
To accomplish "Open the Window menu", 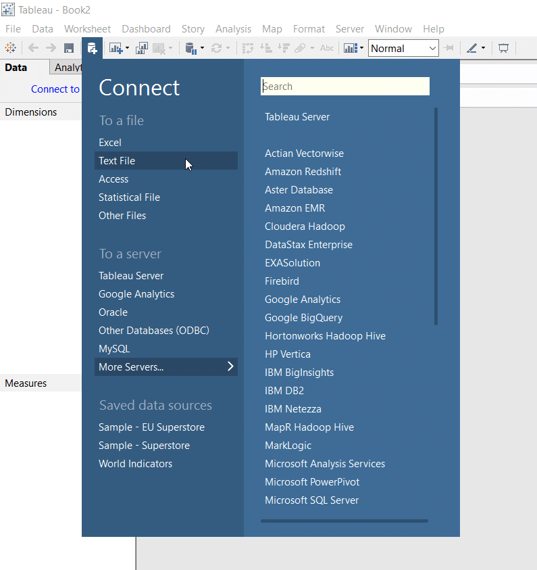I will point(394,28).
